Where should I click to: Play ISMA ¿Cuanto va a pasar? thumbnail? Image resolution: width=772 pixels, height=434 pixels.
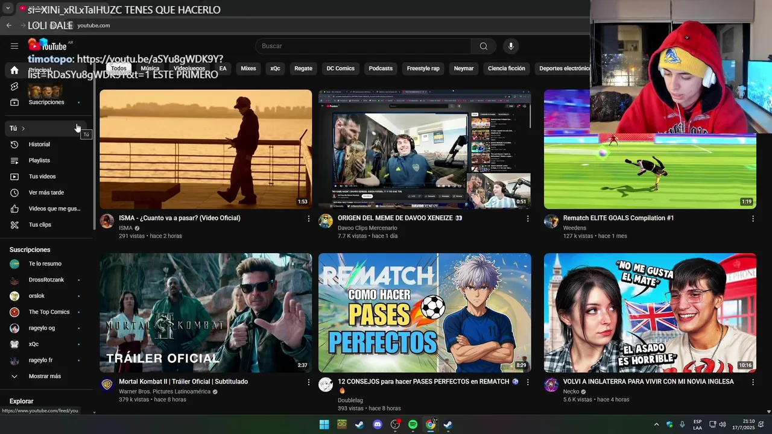(206, 149)
